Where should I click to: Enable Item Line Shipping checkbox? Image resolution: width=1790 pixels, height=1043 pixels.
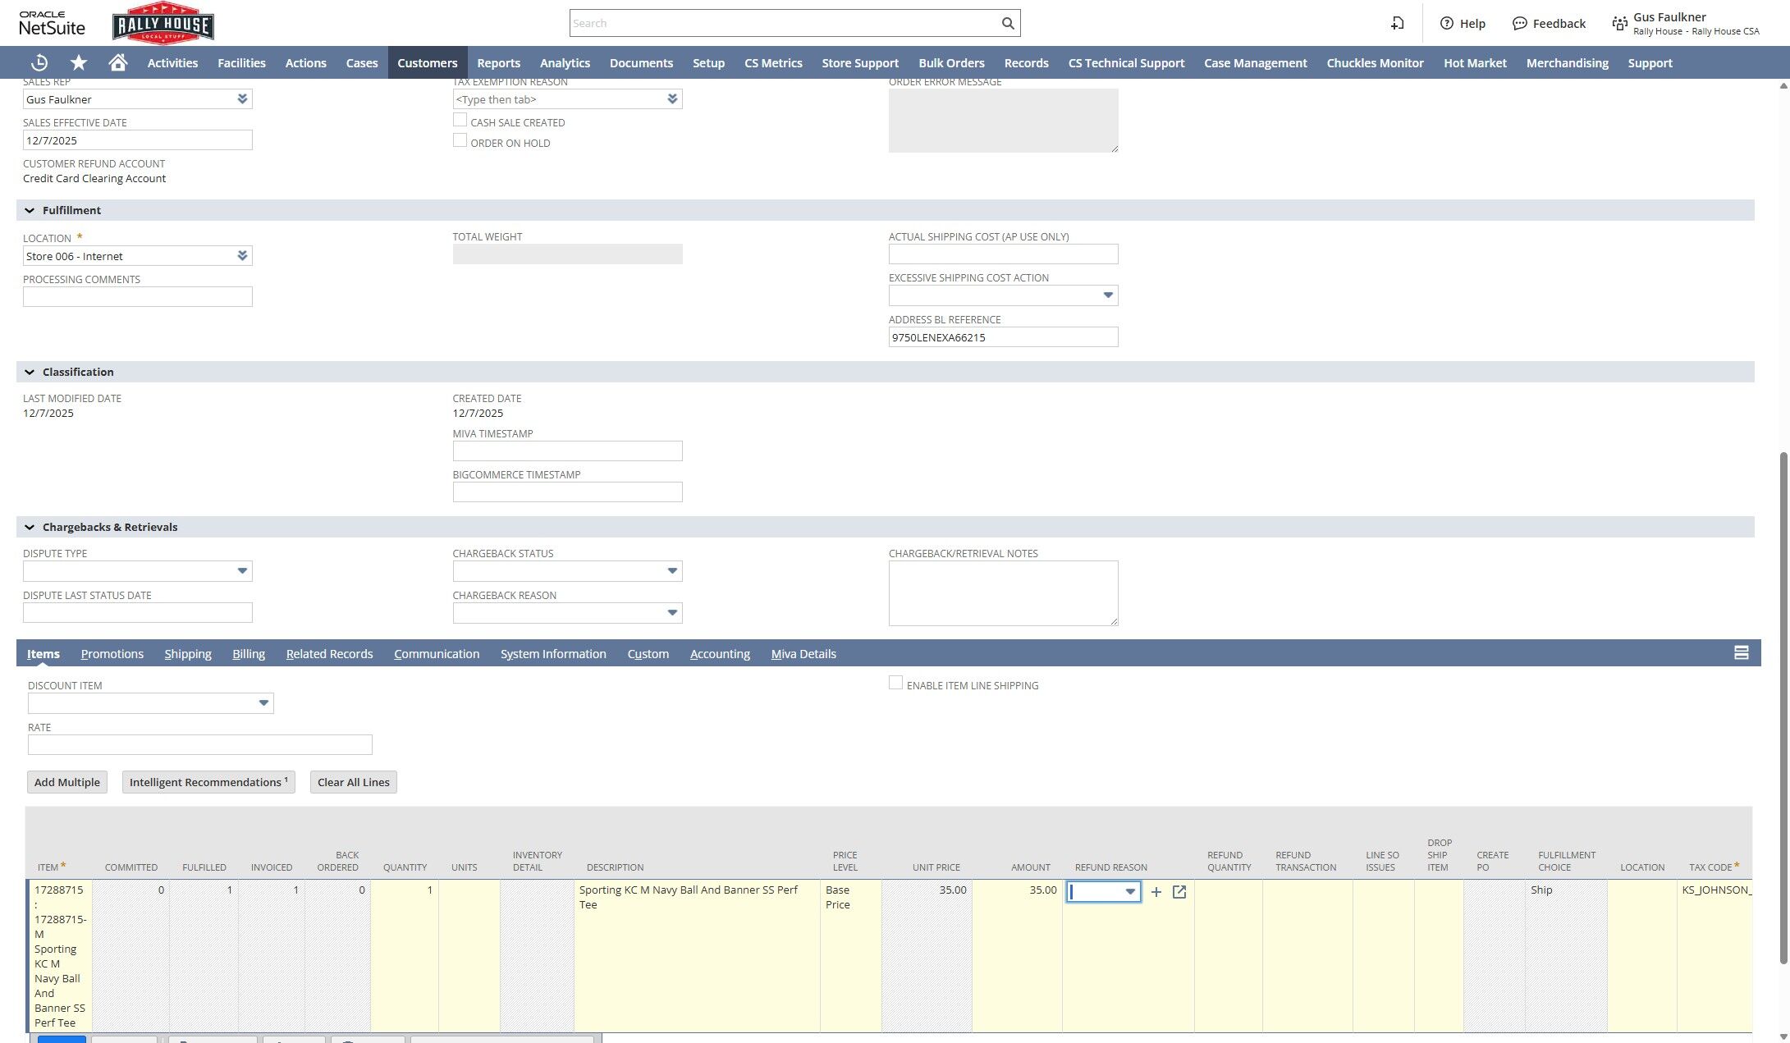(896, 684)
